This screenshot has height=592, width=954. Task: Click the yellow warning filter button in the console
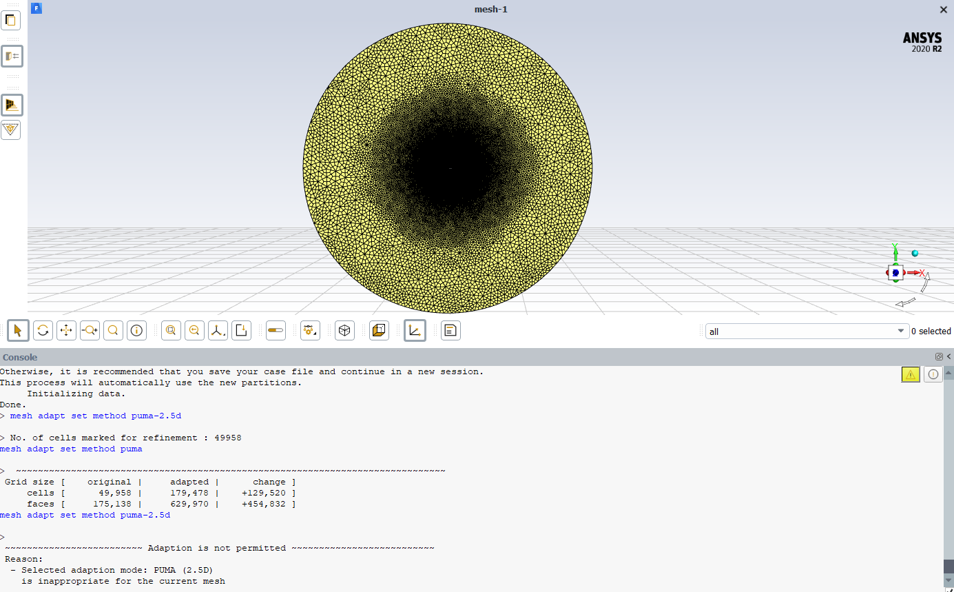pos(911,374)
